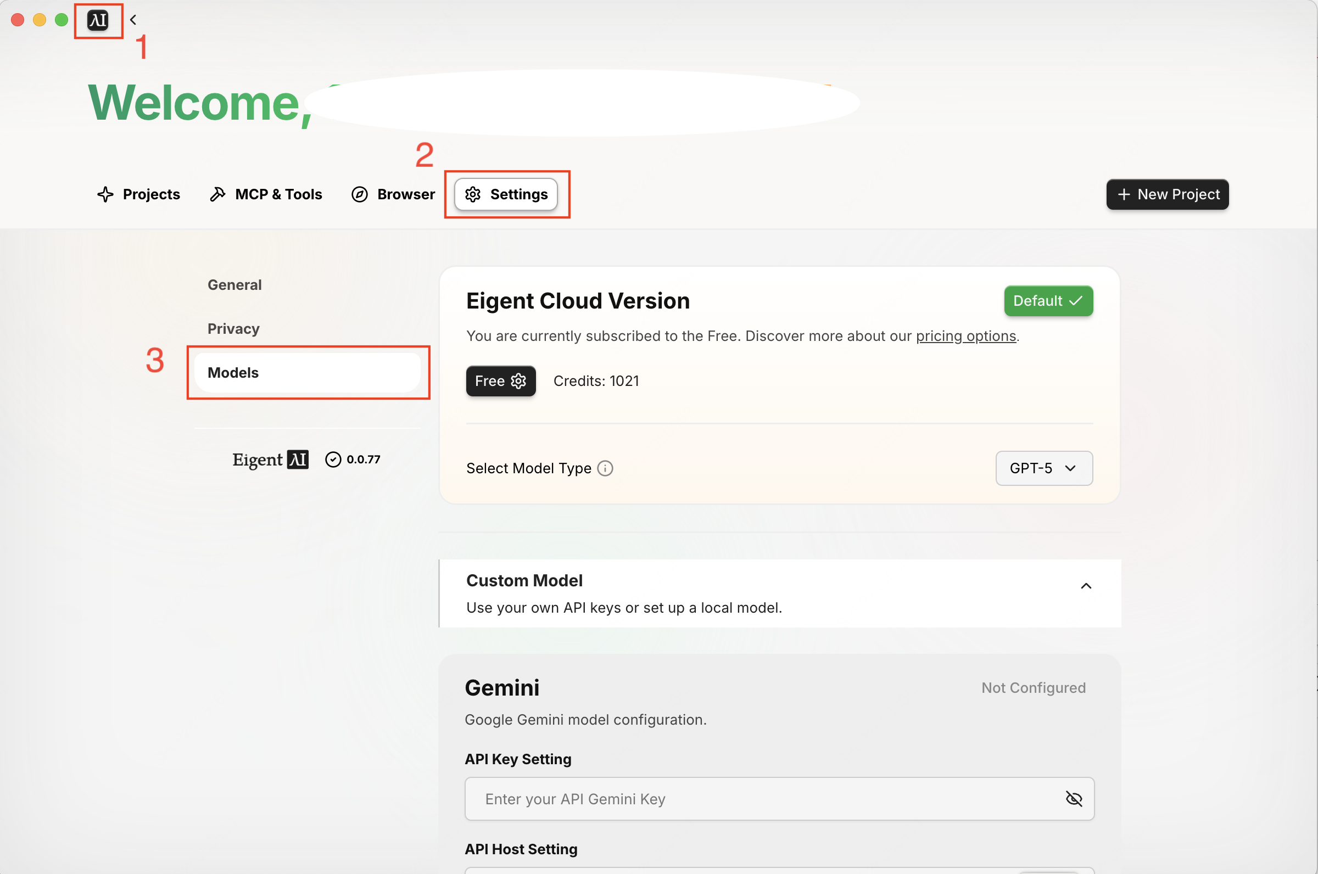The width and height of the screenshot is (1318, 874).
Task: Click the info icon beside Select Model Type
Action: [605, 468]
